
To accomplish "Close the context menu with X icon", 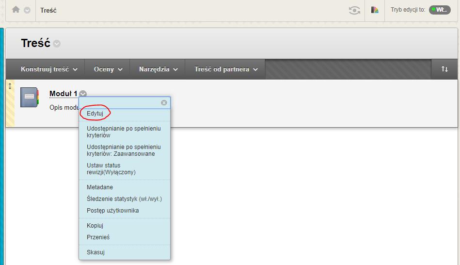I will [x=164, y=102].
